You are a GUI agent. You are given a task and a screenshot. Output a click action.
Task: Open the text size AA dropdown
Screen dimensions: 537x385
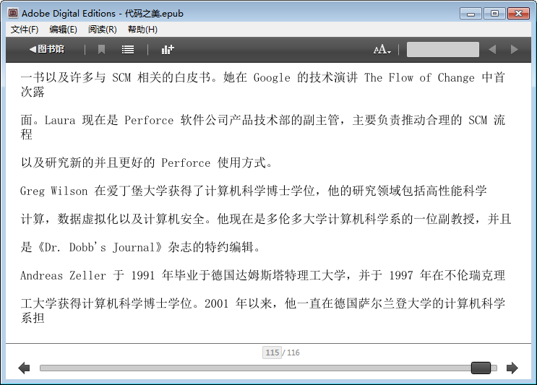pyautogui.click(x=382, y=50)
